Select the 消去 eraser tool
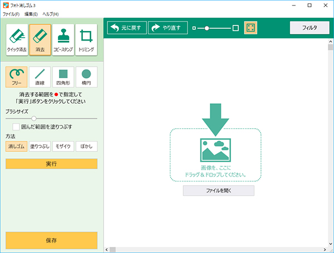The height and width of the screenshot is (253, 334). 40,39
